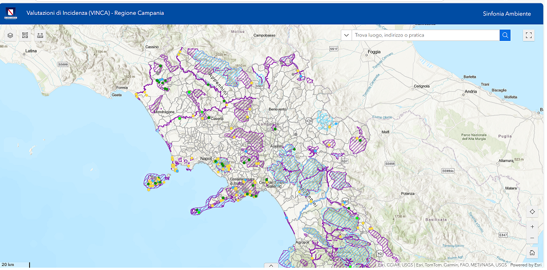
Task: Open the basemap gallery widget
Action: (x=25, y=35)
